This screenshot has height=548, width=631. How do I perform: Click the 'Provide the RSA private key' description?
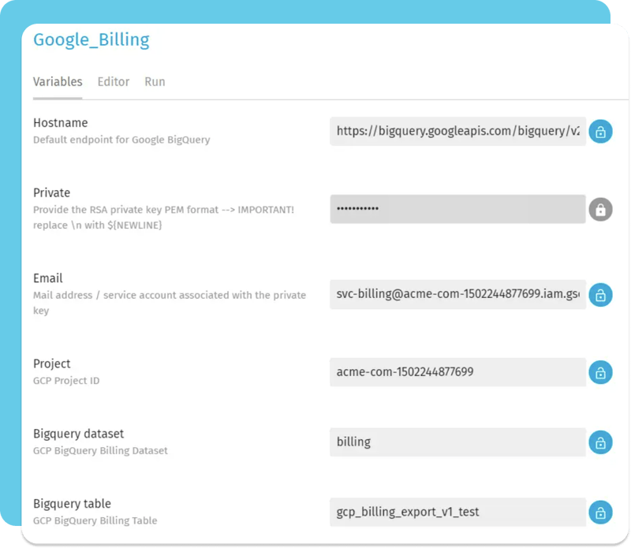coord(163,218)
